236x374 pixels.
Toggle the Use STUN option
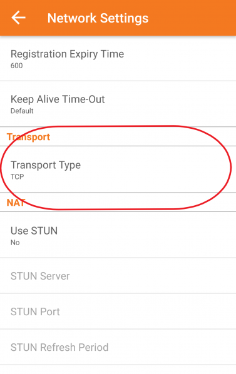tap(118, 235)
